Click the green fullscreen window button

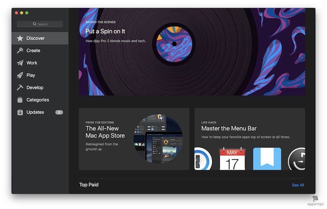pos(27,13)
